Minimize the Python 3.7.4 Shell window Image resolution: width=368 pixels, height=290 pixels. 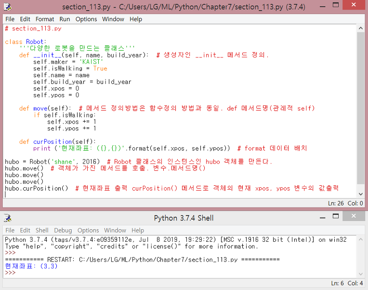point(322,218)
